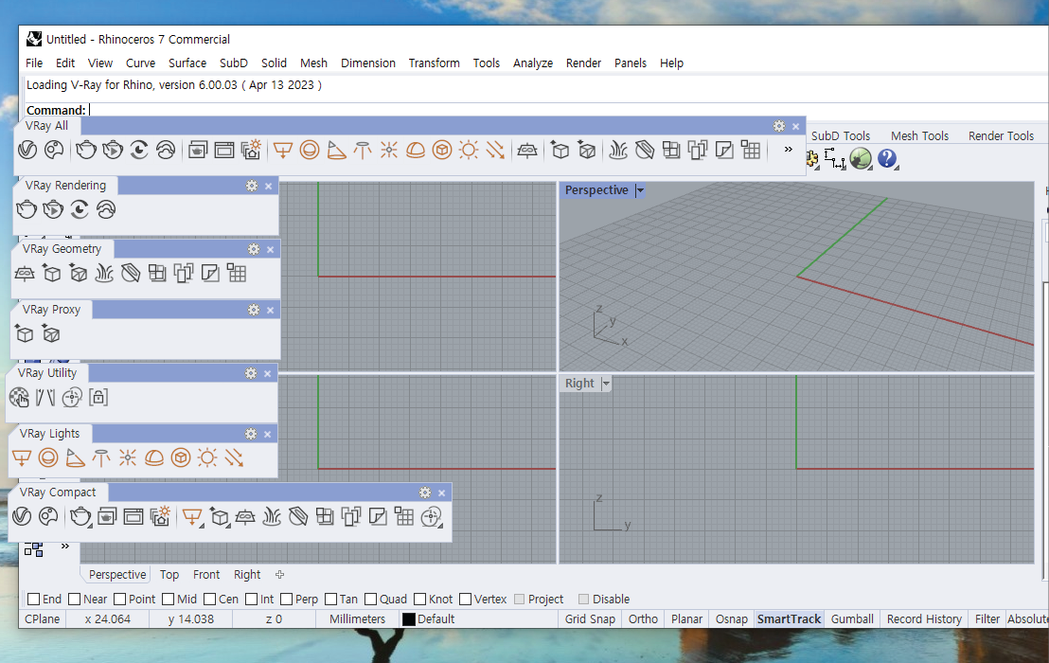Image resolution: width=1049 pixels, height=663 pixels.
Task: Toggle Grid Snap in status bar
Action: (x=590, y=618)
